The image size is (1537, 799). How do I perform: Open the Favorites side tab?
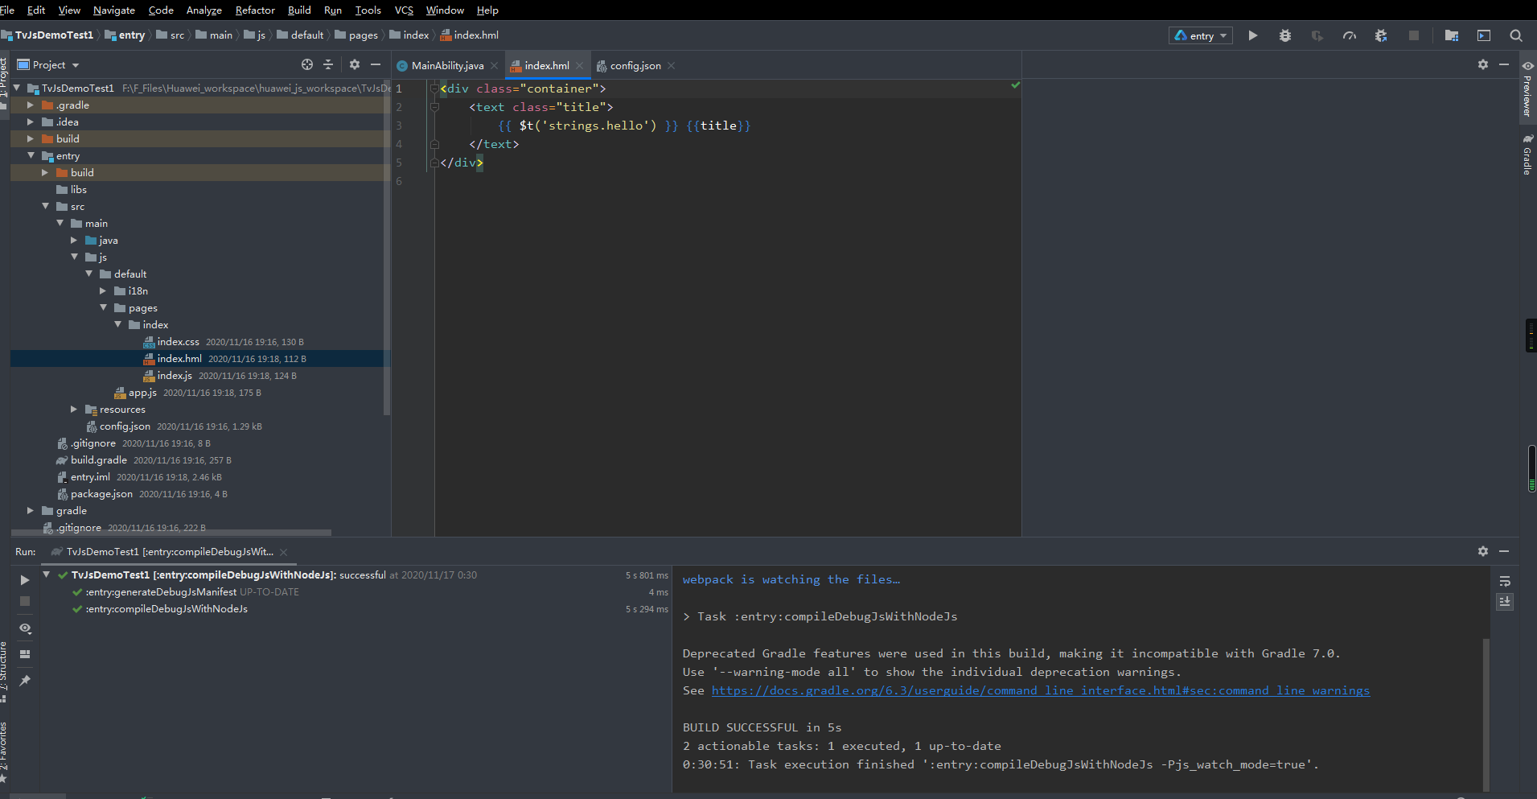pos(4,751)
